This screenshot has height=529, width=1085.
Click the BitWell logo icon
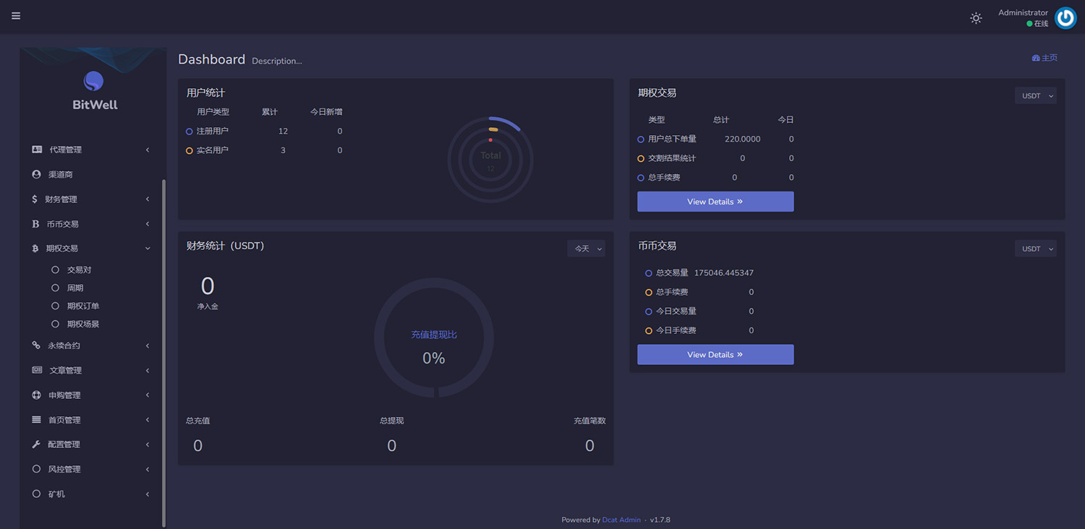click(93, 80)
